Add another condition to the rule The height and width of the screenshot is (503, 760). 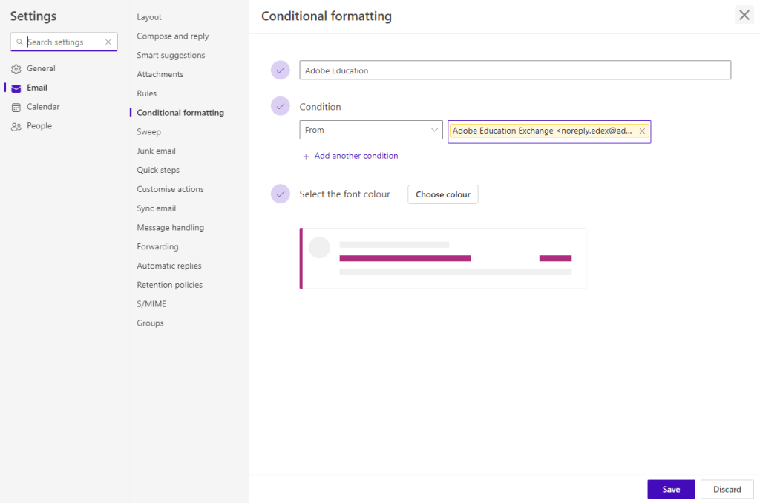point(356,156)
